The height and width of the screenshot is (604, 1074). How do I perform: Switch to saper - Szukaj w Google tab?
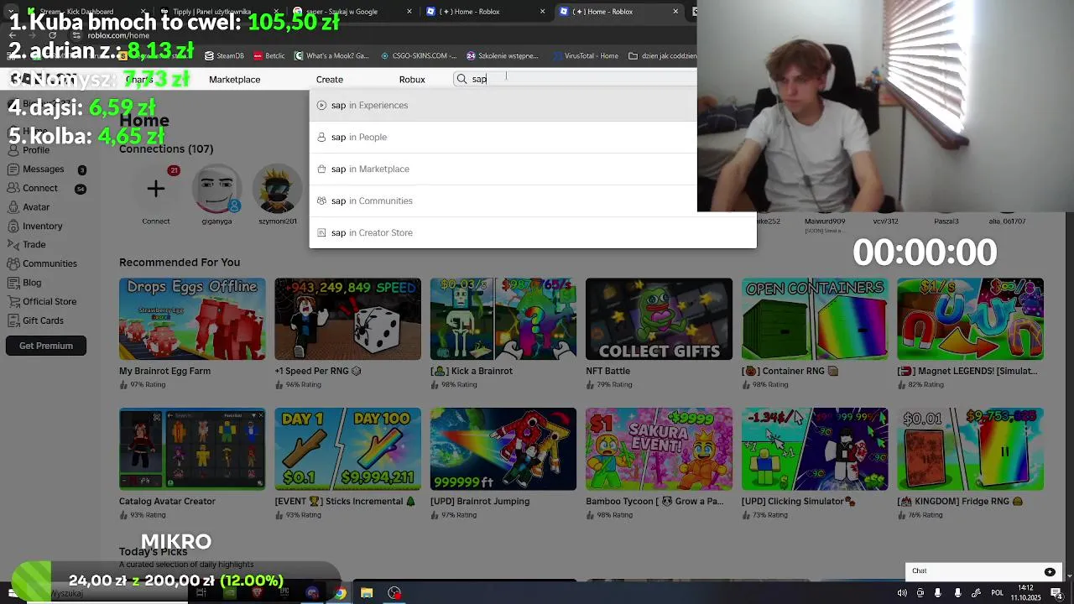coord(344,12)
